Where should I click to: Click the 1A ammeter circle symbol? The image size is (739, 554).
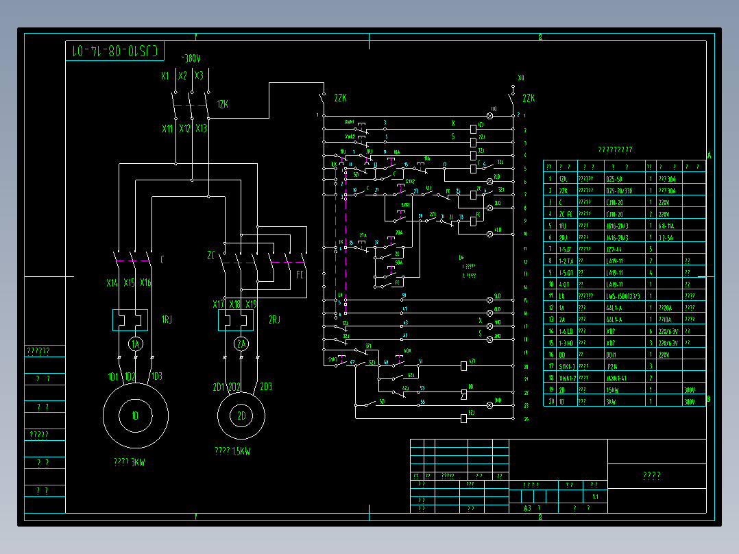136,344
